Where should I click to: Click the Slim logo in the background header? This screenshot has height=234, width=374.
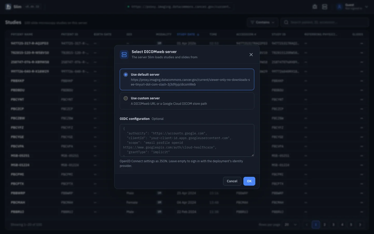(x=8, y=7)
